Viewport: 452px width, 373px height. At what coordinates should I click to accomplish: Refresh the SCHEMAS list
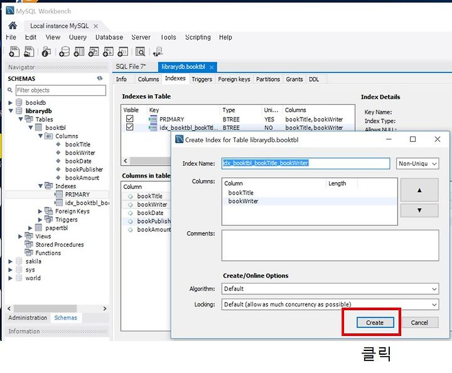100,78
